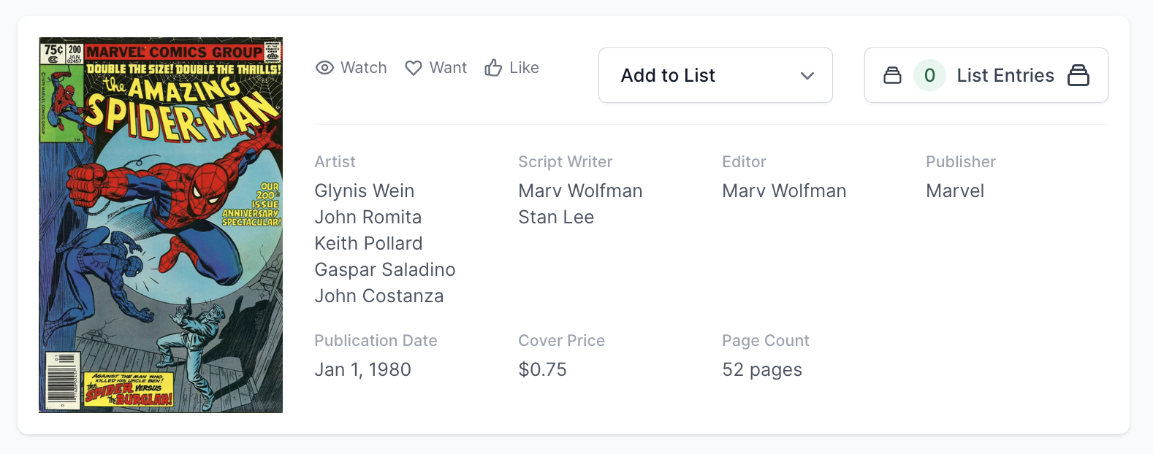Screen dimensions: 1153x454
Task: Toggle Like for this comic
Action: coord(512,68)
